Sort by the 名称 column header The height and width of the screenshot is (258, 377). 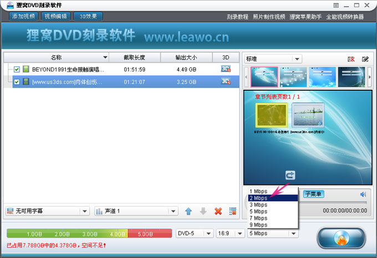point(56,58)
